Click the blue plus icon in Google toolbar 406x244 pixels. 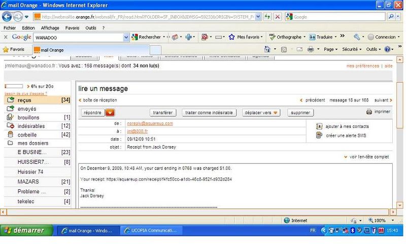coord(188,37)
